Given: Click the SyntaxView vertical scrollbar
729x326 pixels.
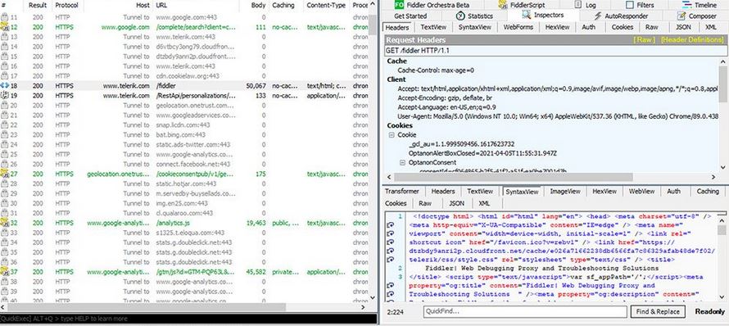Looking at the screenshot, I should point(722,258).
